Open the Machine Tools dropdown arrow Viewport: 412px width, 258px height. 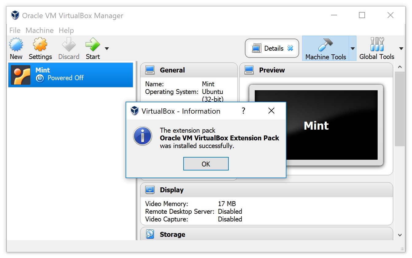(353, 48)
